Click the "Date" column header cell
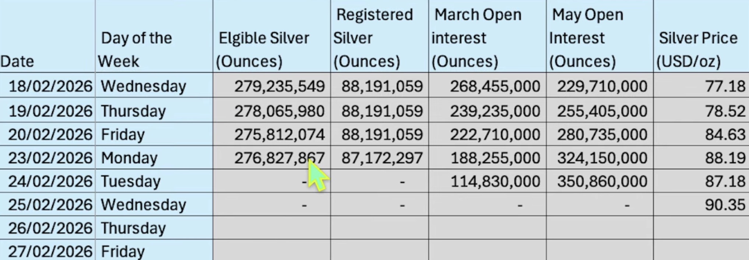 pos(47,37)
